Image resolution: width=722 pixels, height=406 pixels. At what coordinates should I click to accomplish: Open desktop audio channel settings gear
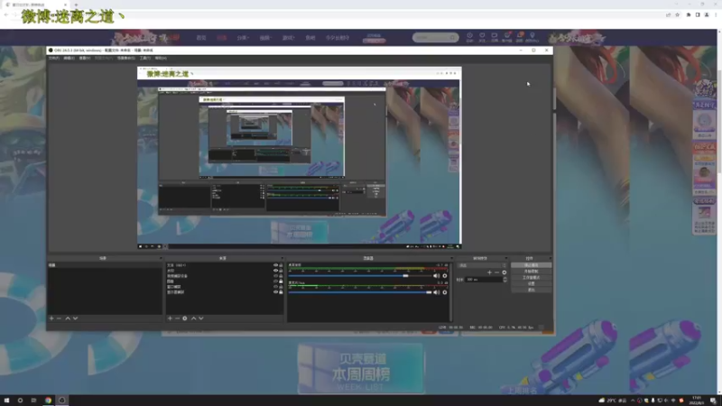pos(445,276)
